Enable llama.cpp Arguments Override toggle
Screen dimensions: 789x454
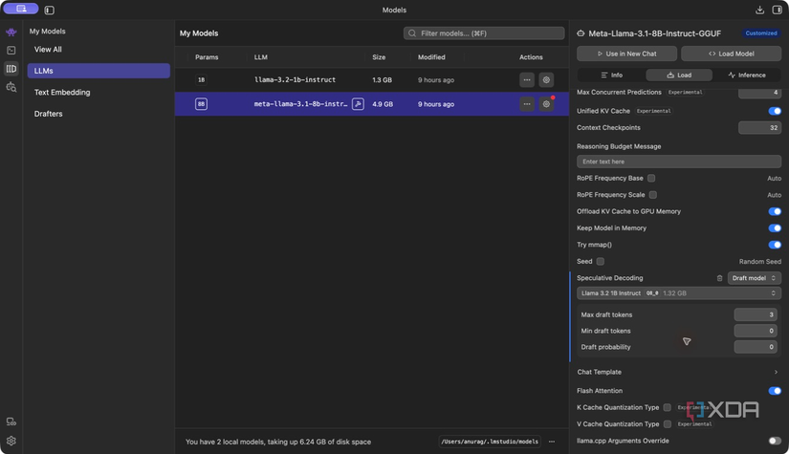tap(775, 441)
